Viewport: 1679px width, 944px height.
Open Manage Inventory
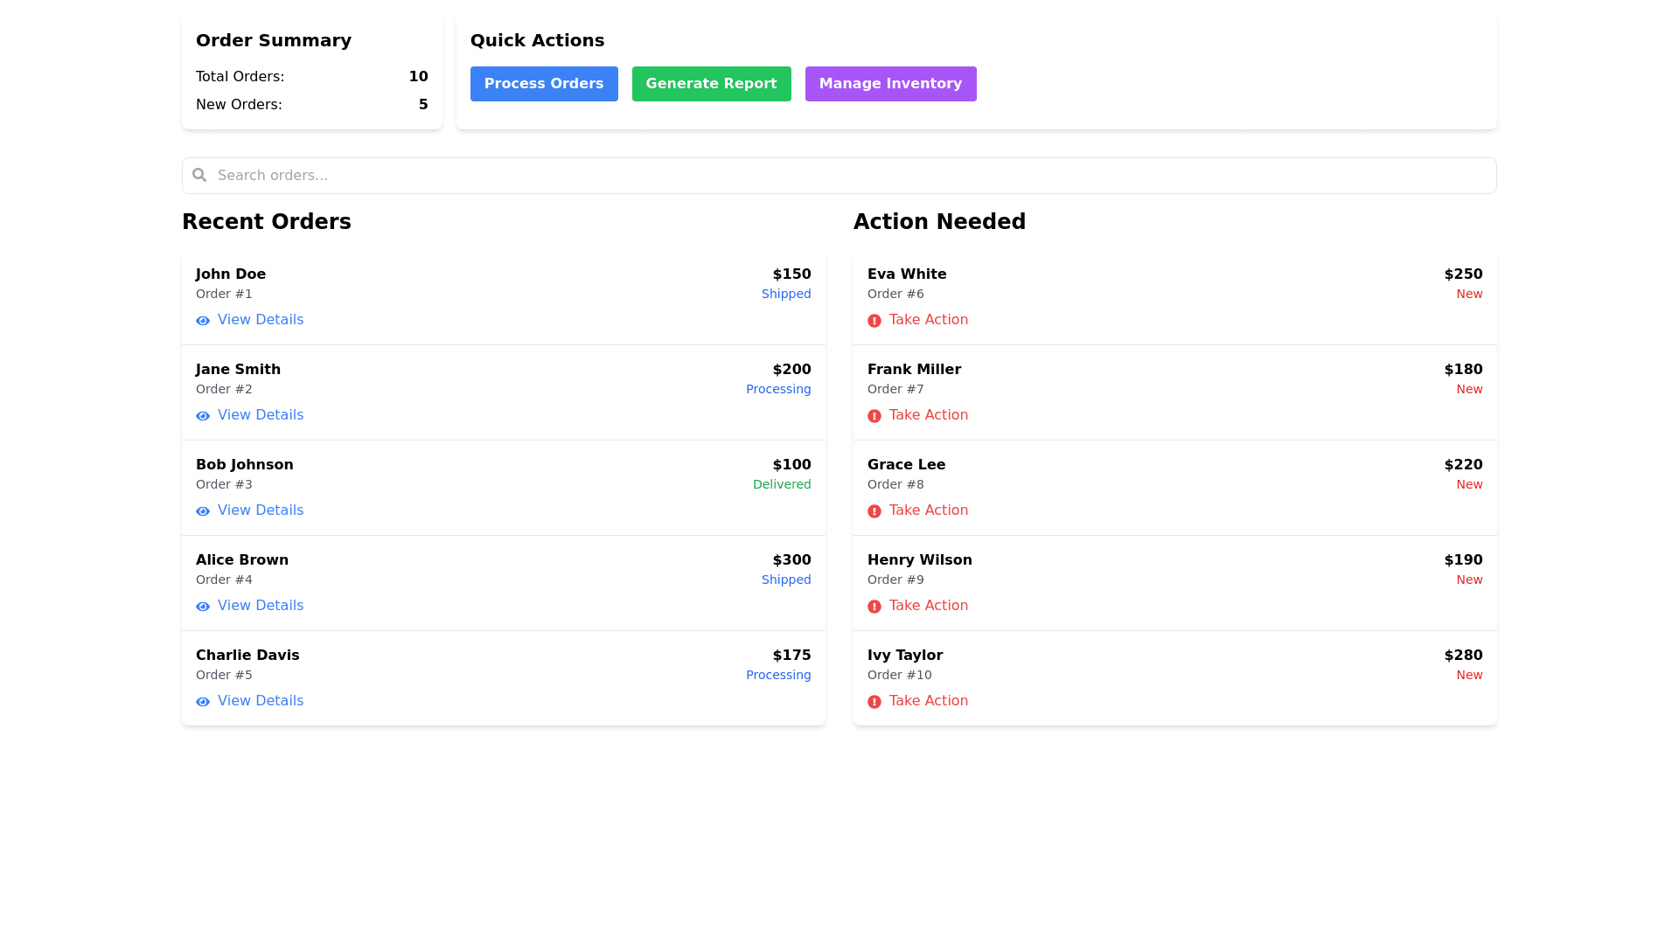pos(890,84)
